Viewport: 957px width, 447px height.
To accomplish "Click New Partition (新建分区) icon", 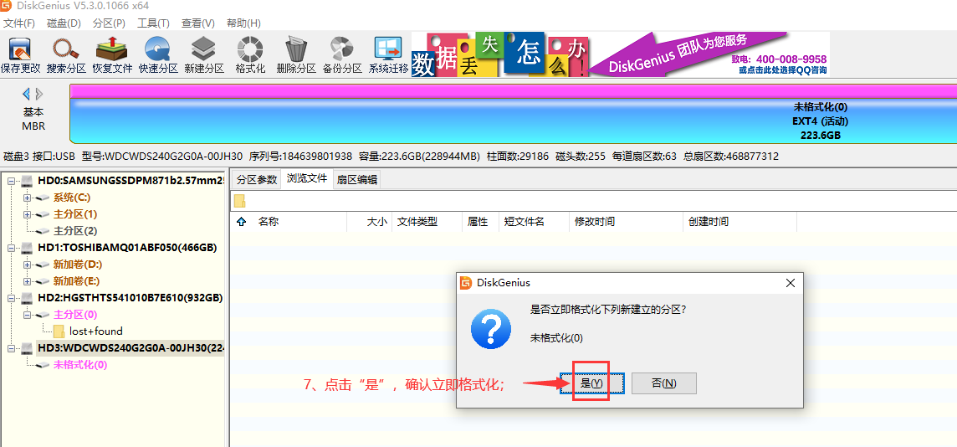I will click(204, 55).
